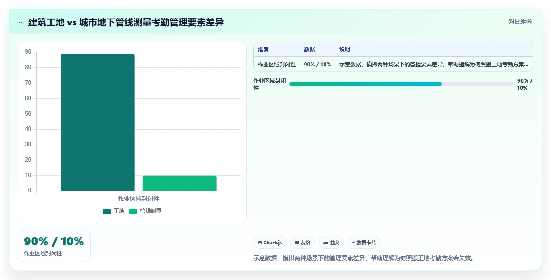Click the truncated 示意数据 description table cell
Image resolution: width=551 pixels, height=280 pixels.
coord(433,65)
